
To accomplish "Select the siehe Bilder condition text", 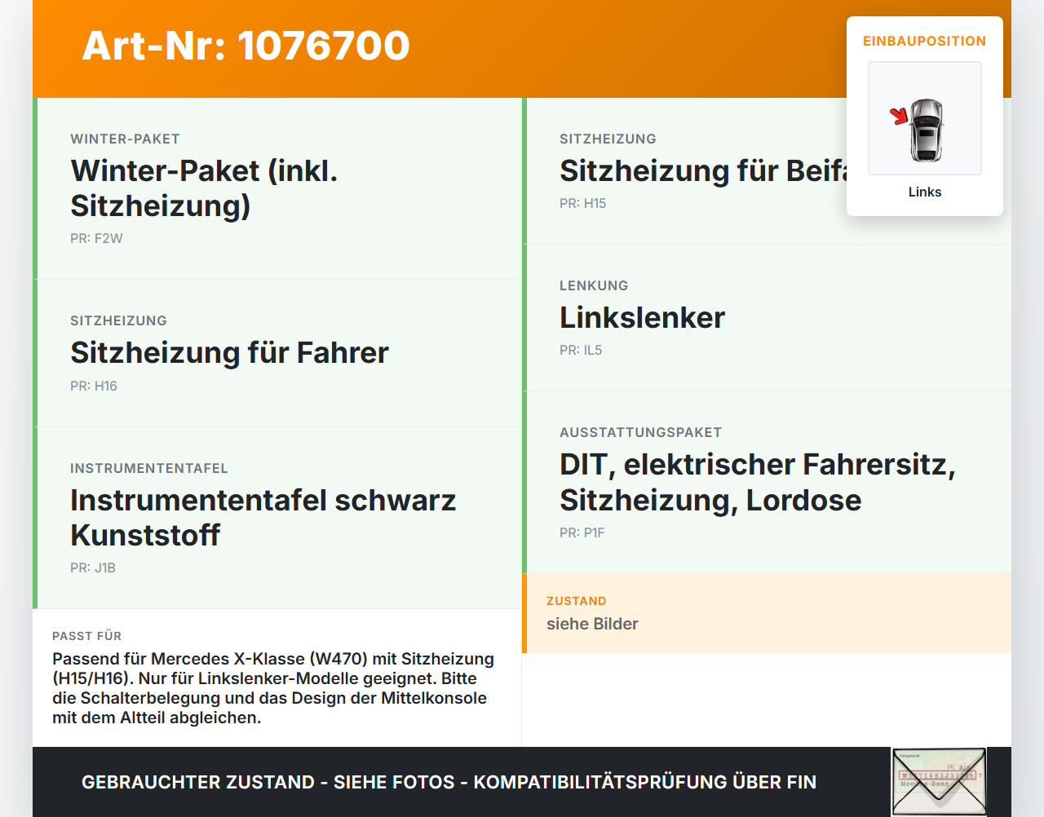I will click(x=592, y=624).
